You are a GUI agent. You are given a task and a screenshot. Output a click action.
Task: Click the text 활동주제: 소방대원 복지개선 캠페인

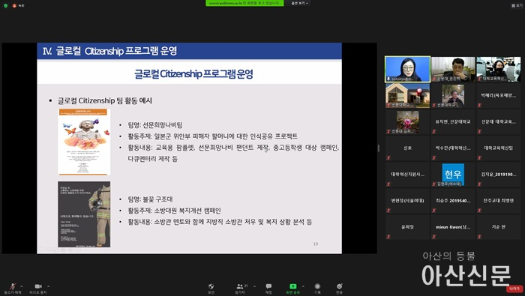coord(174,211)
